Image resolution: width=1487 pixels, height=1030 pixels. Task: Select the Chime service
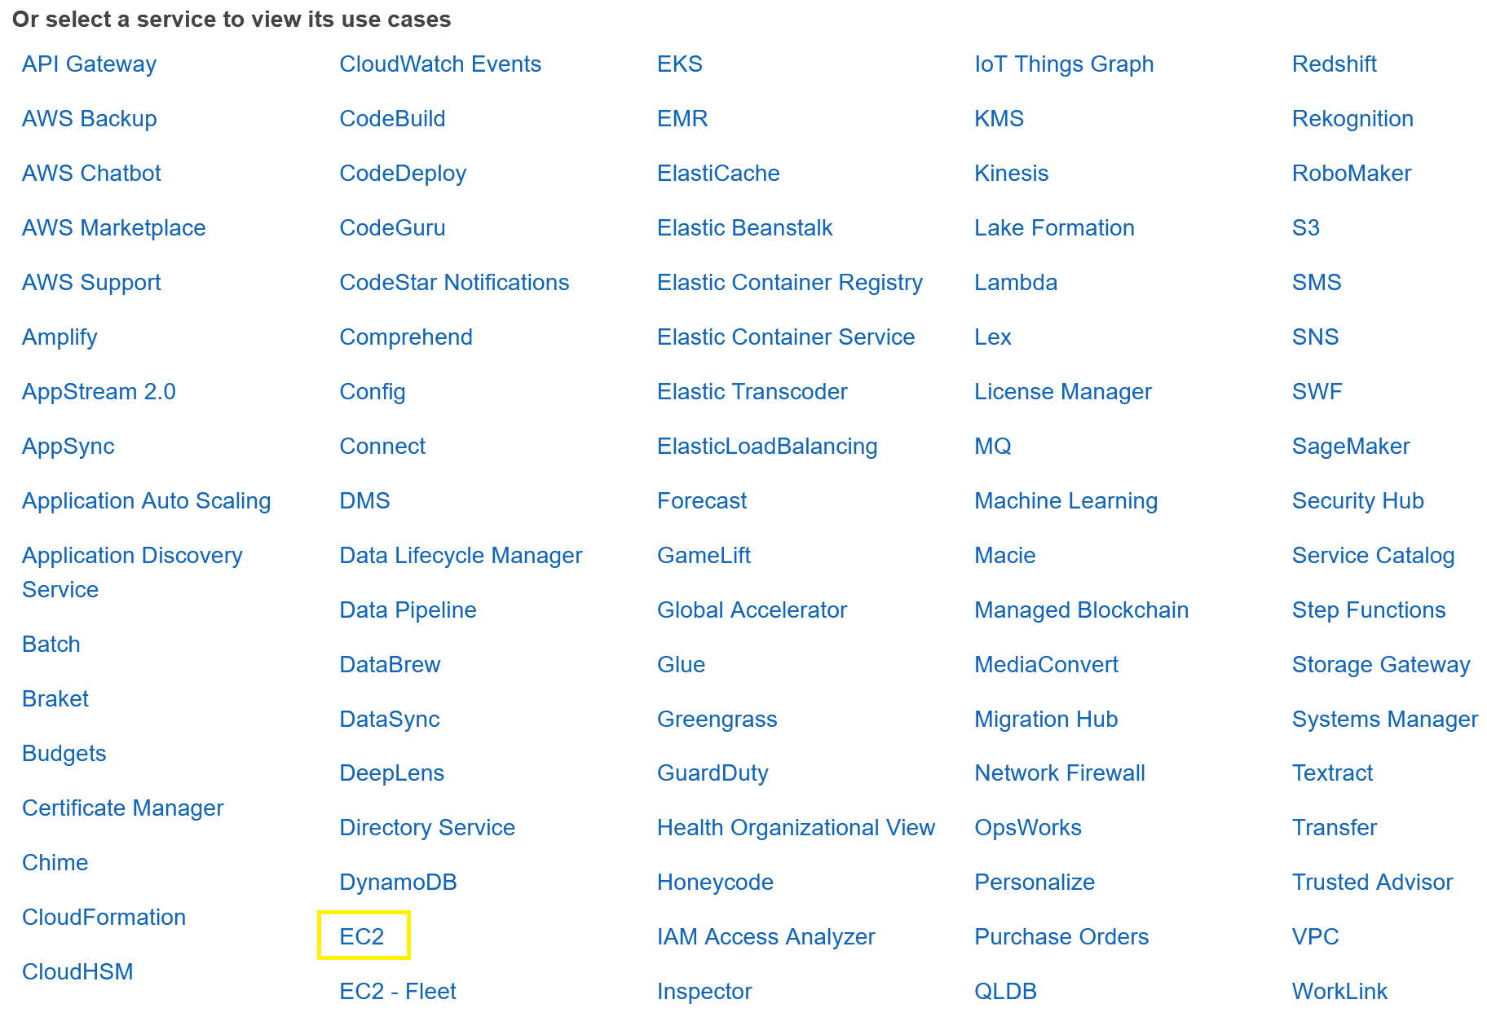tap(55, 863)
